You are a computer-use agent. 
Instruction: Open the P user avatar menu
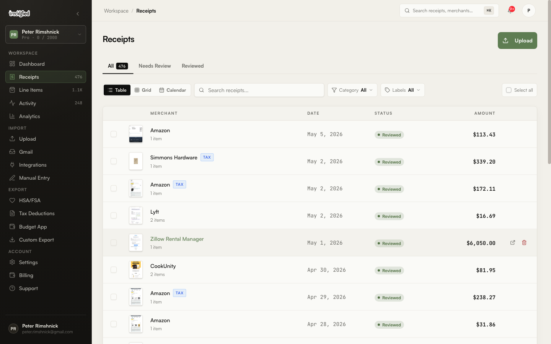(x=529, y=11)
